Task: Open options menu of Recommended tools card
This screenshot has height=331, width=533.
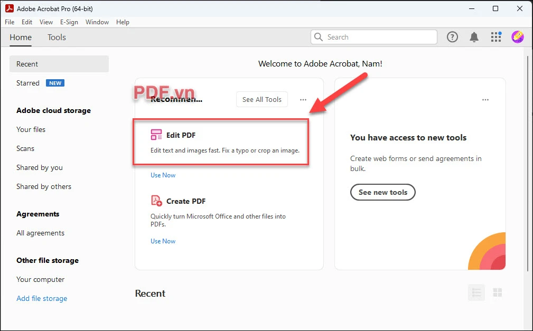Action: 303,100
